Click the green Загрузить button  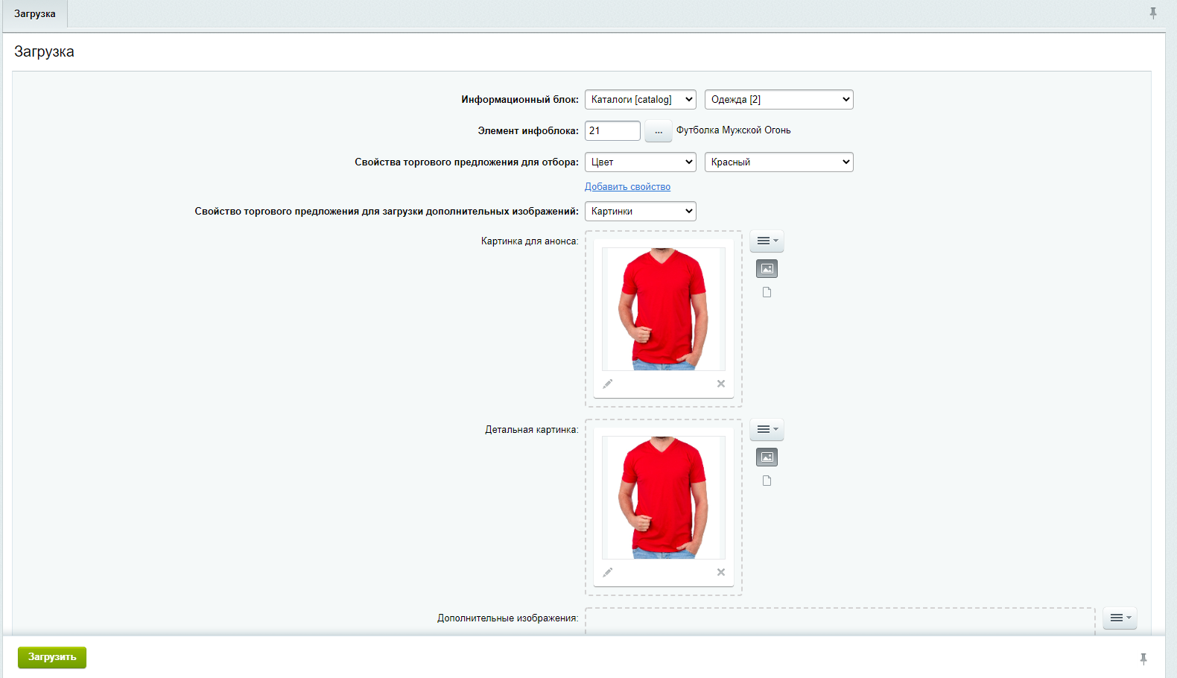[52, 657]
